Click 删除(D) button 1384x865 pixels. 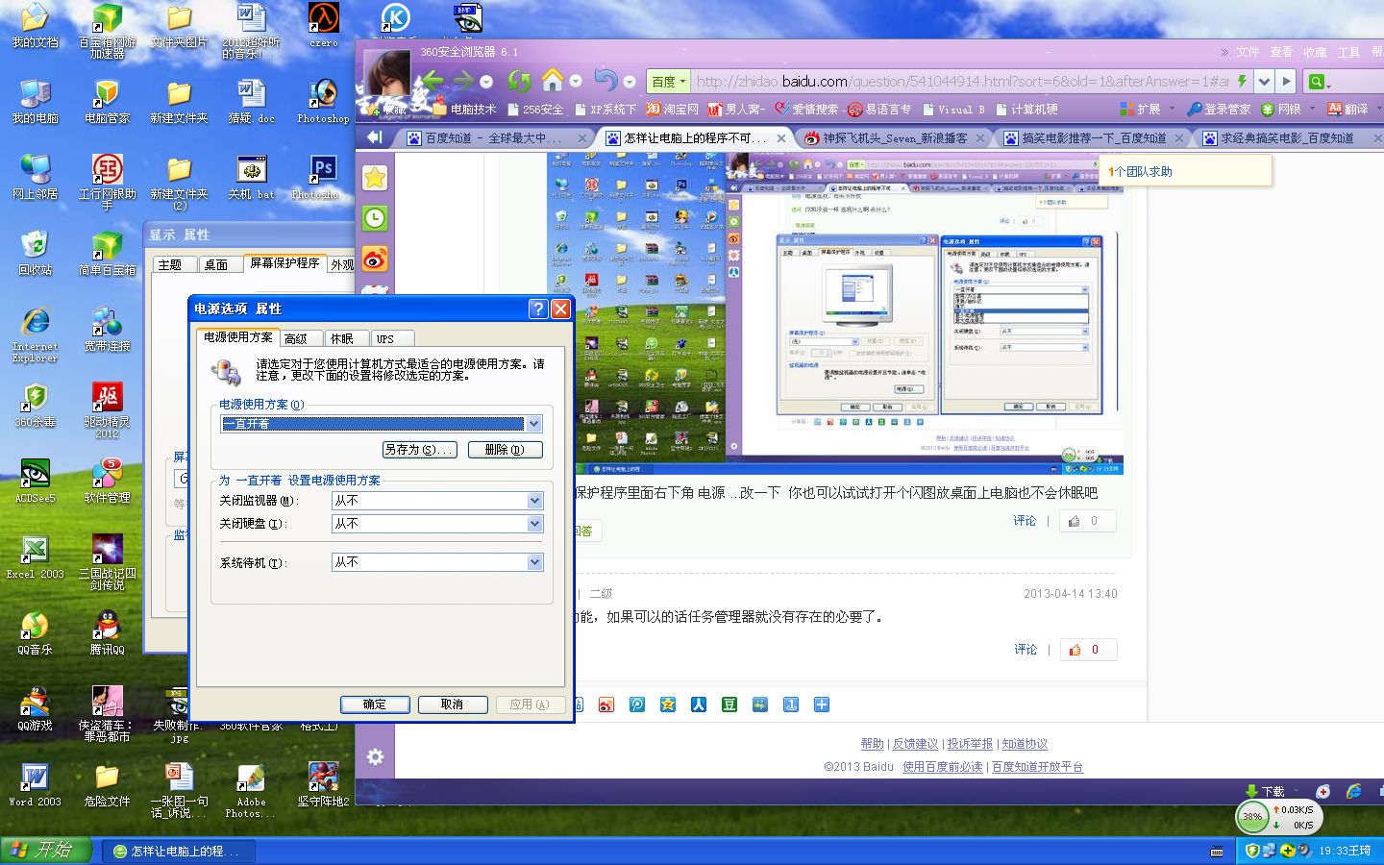505,450
